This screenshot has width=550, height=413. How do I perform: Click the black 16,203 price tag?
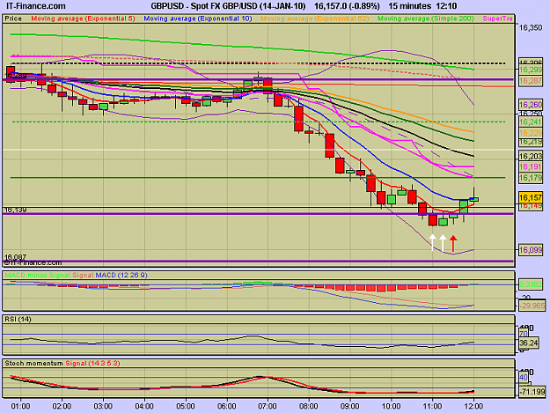coord(531,156)
